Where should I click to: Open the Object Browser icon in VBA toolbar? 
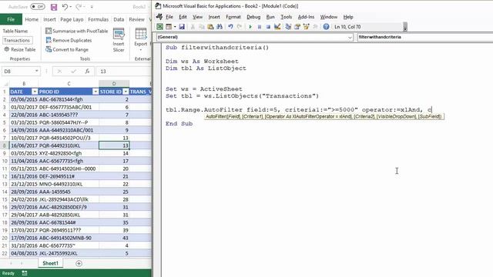(x=306, y=27)
